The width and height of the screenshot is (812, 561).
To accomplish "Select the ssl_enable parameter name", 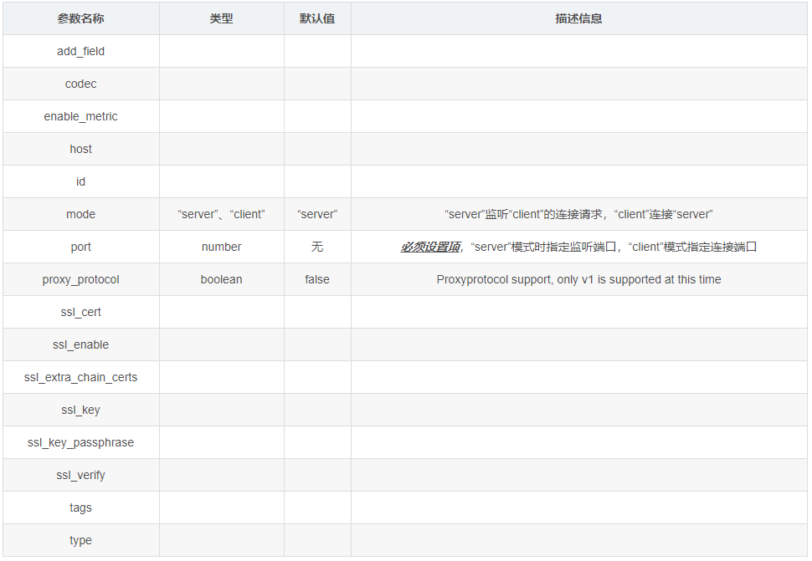I will pos(81,344).
